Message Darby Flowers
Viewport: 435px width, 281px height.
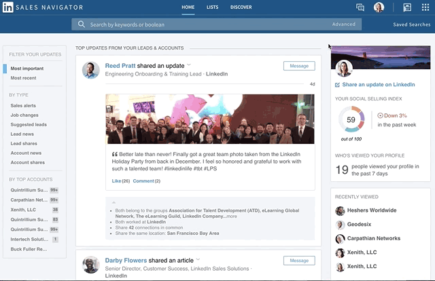coord(299,261)
